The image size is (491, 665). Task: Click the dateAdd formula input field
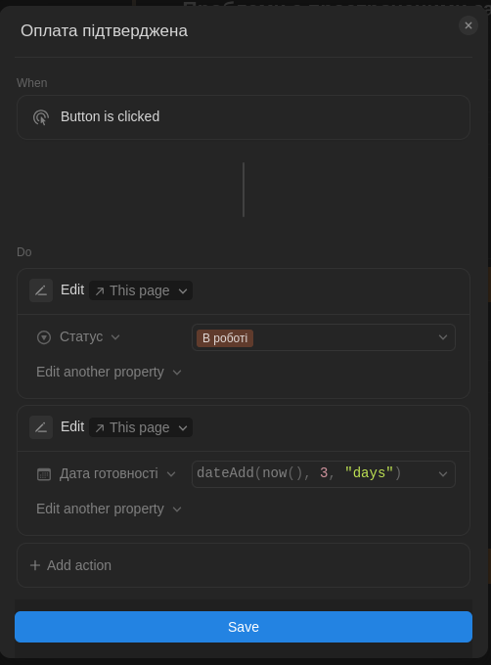(x=324, y=474)
